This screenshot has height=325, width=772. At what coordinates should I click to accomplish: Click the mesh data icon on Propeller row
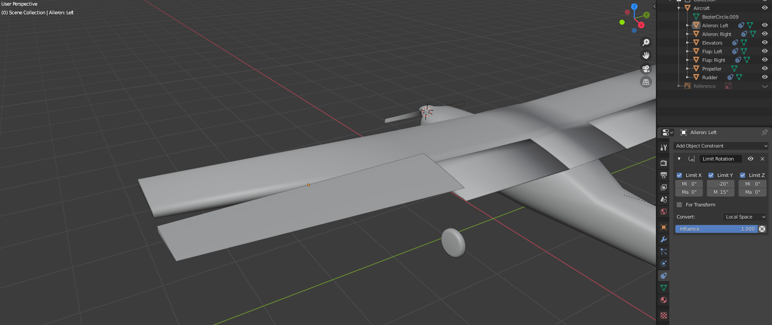click(734, 69)
